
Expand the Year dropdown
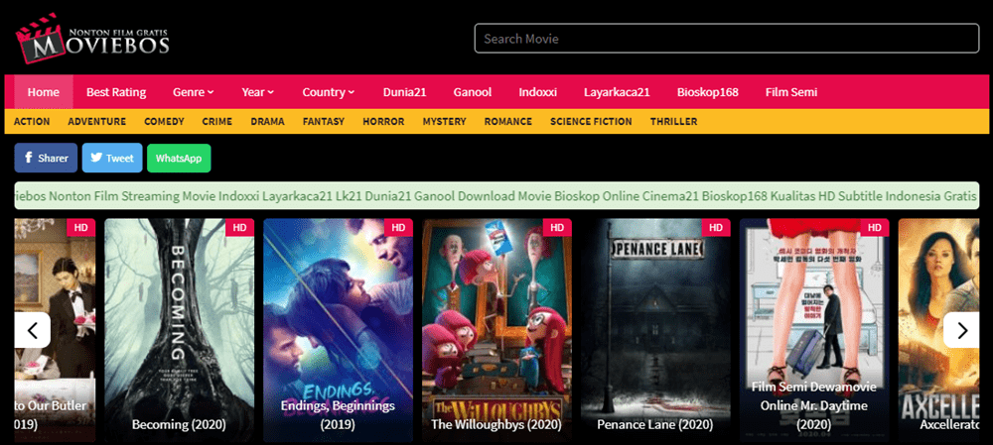[258, 91]
